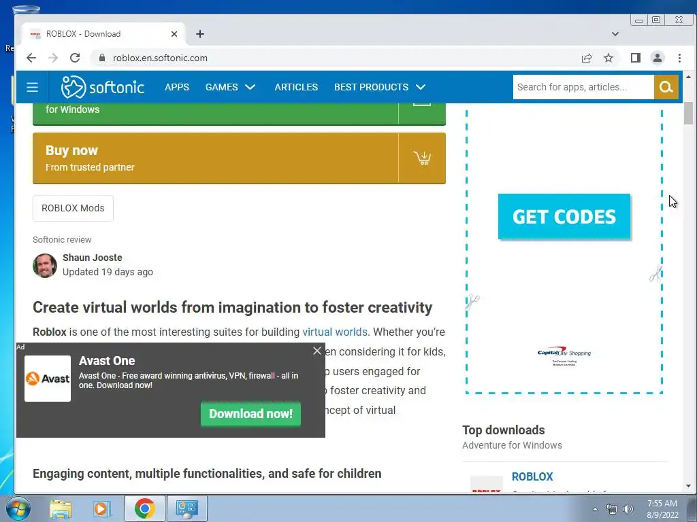The height and width of the screenshot is (522, 697).
Task: Open Shaun Jooste author name
Action: click(92, 258)
